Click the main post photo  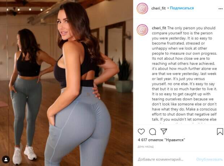tap(66, 83)
